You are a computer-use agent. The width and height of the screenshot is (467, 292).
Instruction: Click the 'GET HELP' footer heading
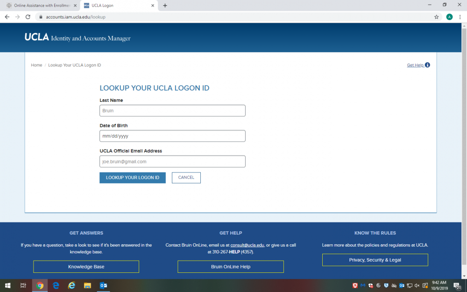click(231, 233)
